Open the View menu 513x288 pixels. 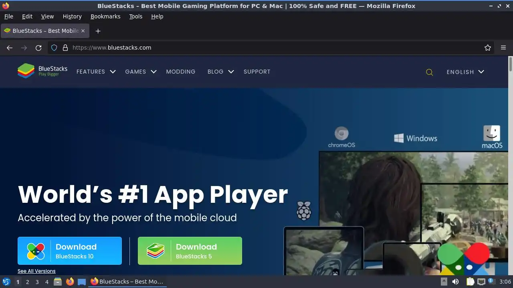pyautogui.click(x=47, y=16)
